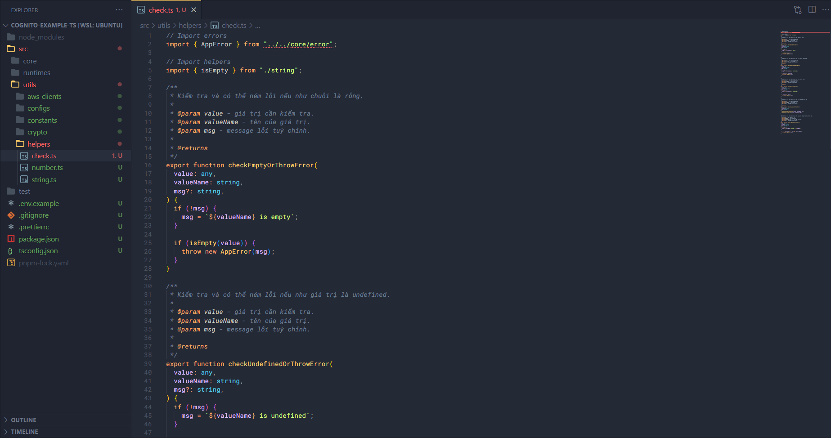The height and width of the screenshot is (438, 831).
Task: Click the tsconfig.json file icon
Action: pyautogui.click(x=11, y=251)
